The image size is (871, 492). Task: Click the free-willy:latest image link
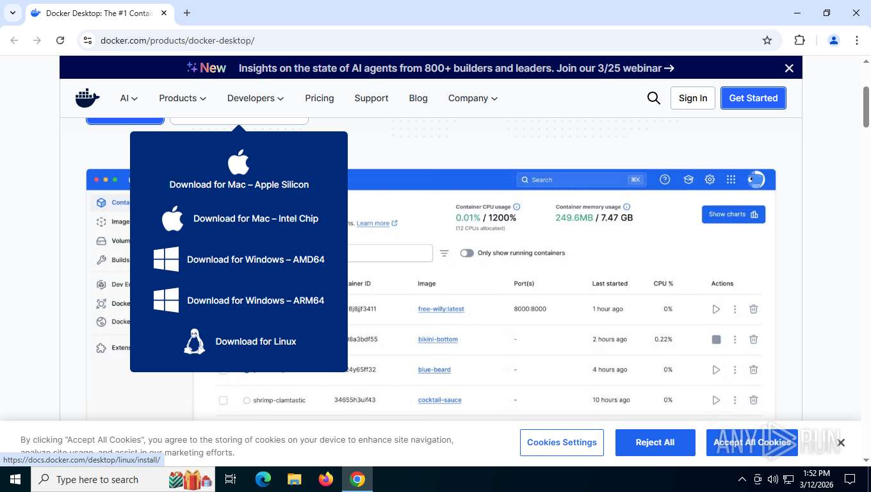click(441, 309)
